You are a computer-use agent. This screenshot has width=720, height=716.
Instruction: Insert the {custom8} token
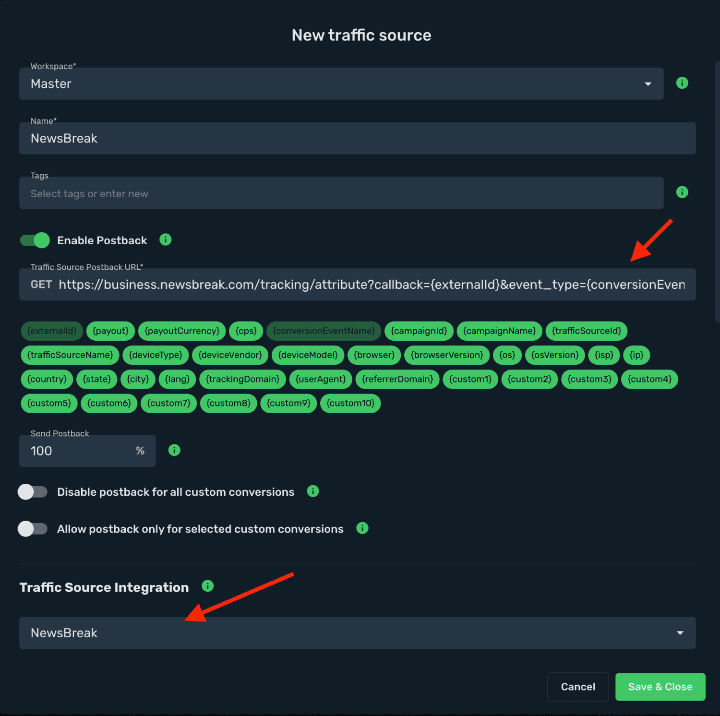click(x=228, y=403)
